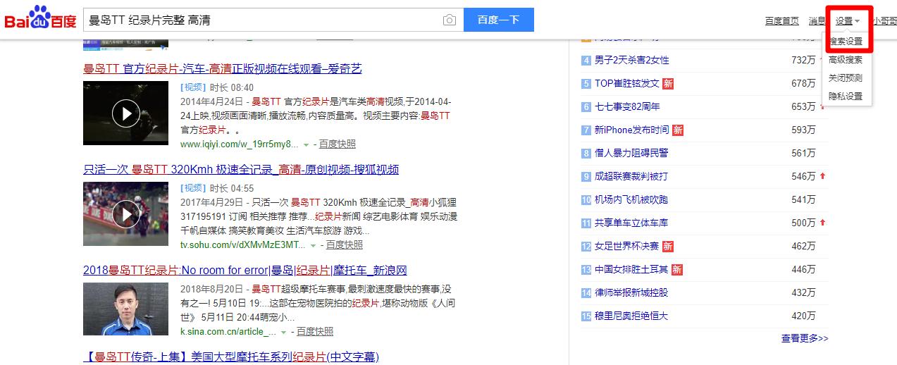897x365 pixels.
Task: Open 百度快照 for sohu result
Action: [x=345, y=245]
